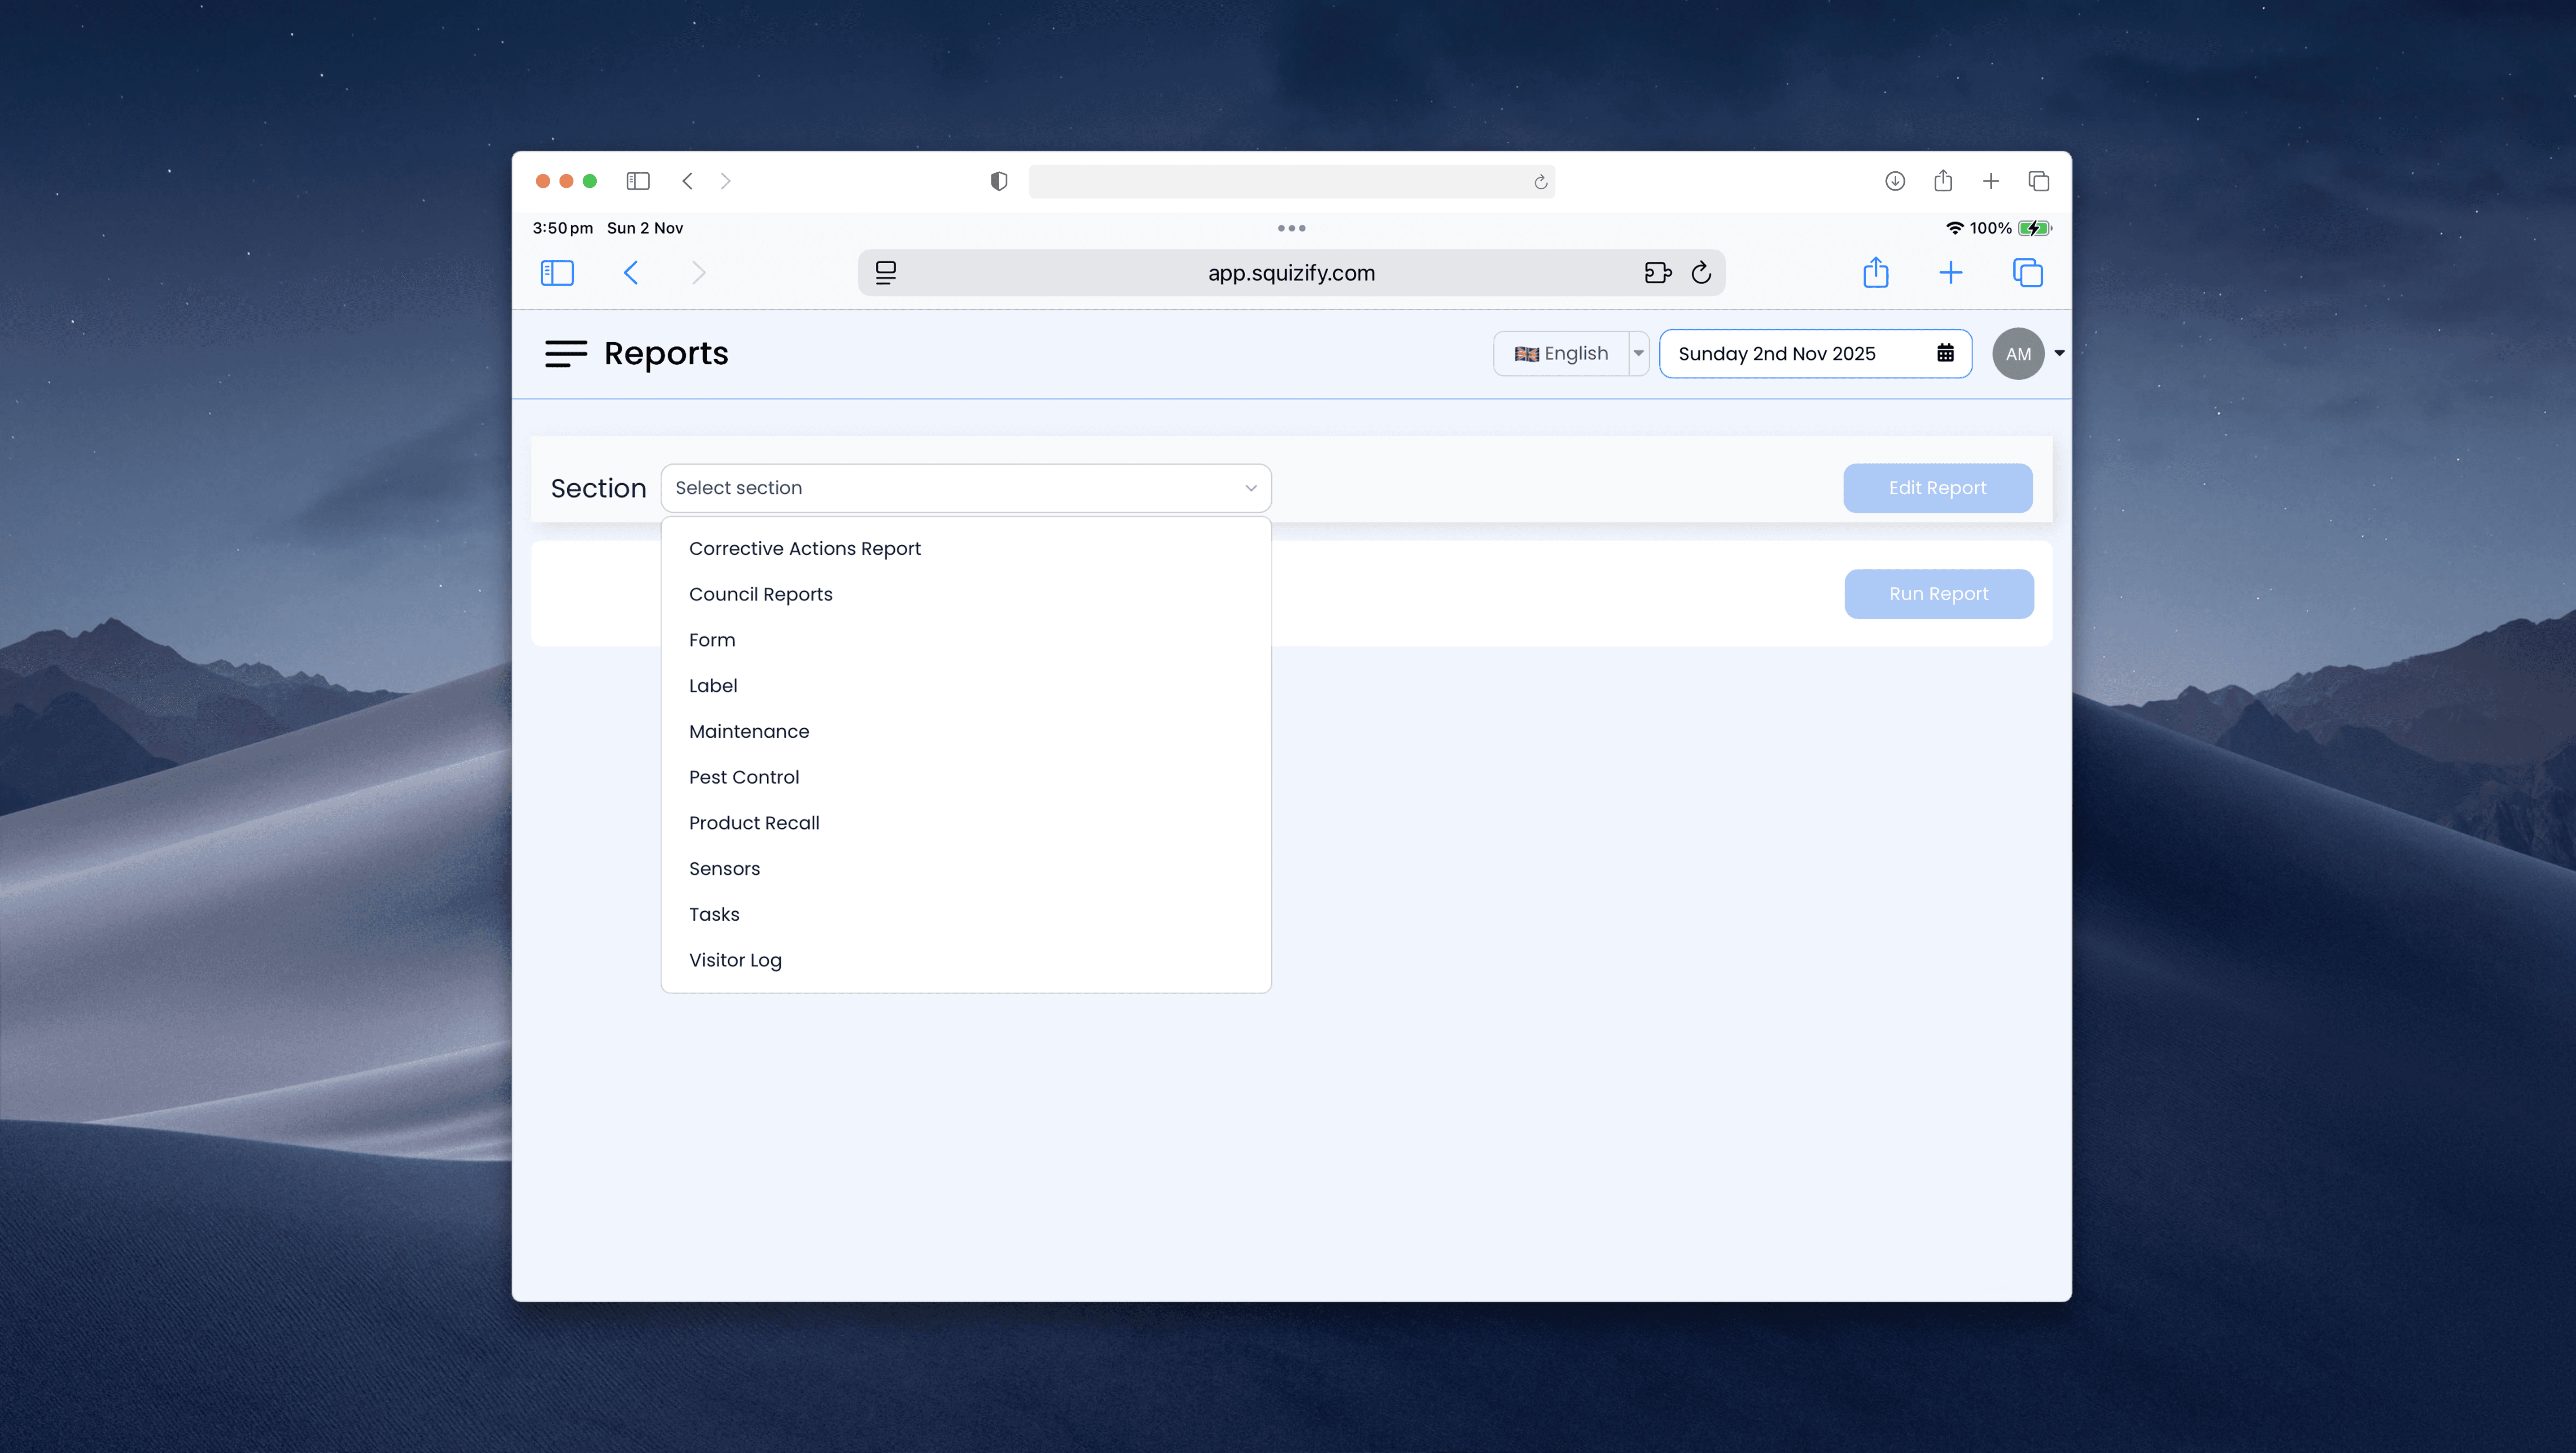Click the Sunday 2nd Nov 2025 date field
The image size is (2576, 1453).
pyautogui.click(x=1776, y=354)
